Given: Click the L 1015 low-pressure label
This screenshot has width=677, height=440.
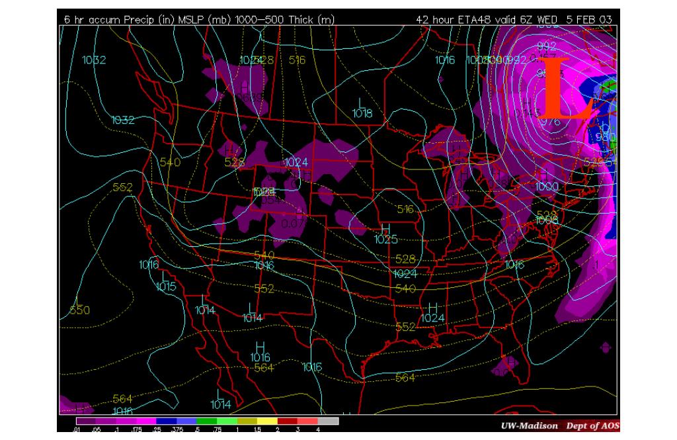Looking at the screenshot, I should click(x=166, y=281).
